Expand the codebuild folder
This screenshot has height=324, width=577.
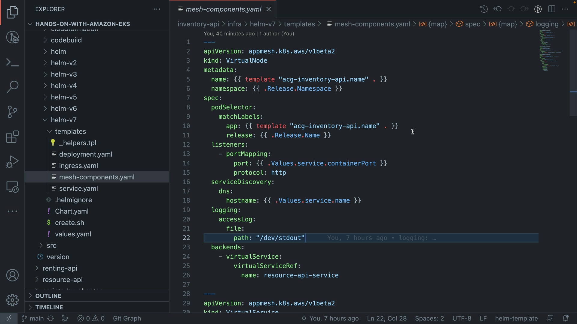66,40
